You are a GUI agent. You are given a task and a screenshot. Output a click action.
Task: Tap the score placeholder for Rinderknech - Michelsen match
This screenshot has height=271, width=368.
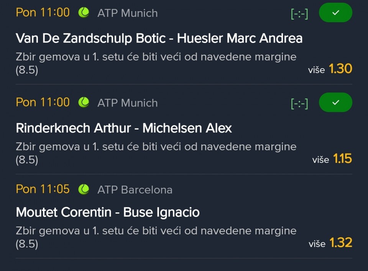pos(299,103)
